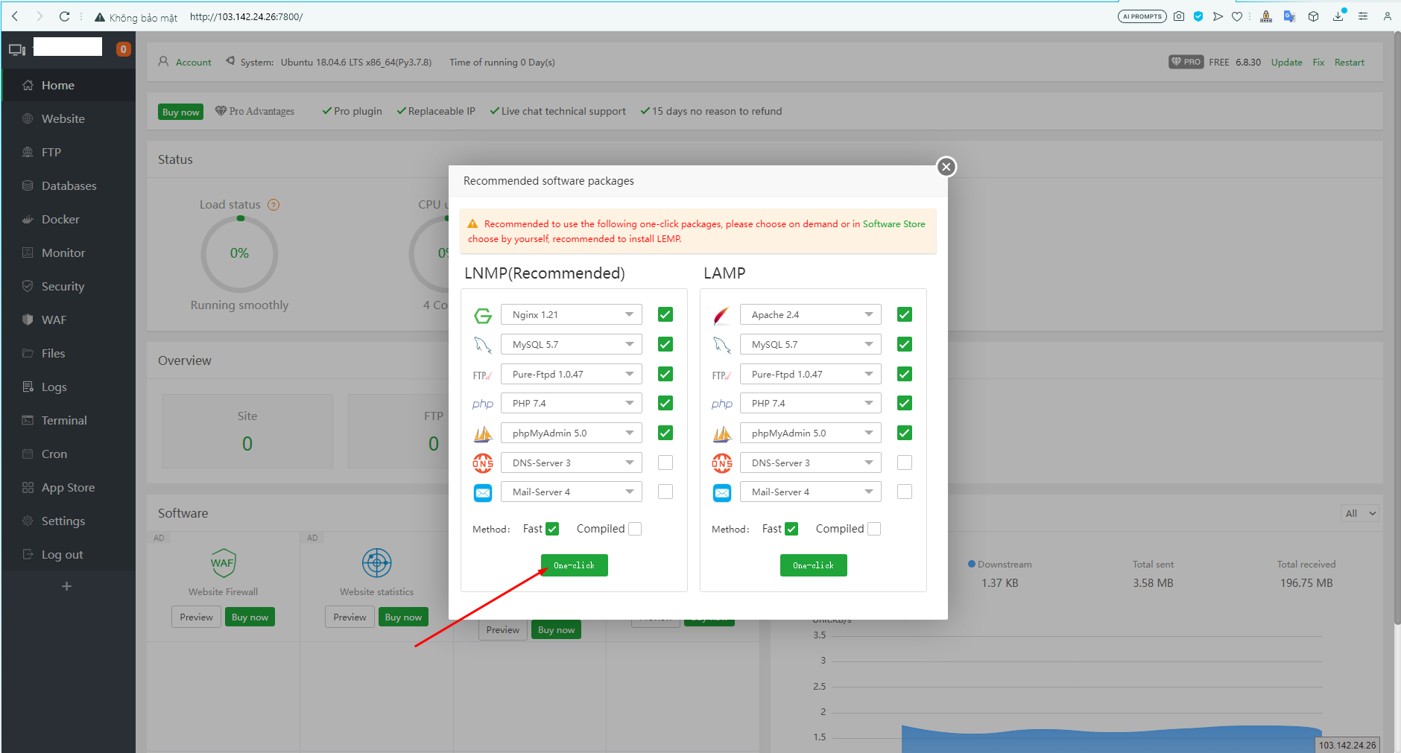Open LNMP phpMyAdmin 5.0 dropdown
This screenshot has width=1401, height=753.
coord(572,433)
